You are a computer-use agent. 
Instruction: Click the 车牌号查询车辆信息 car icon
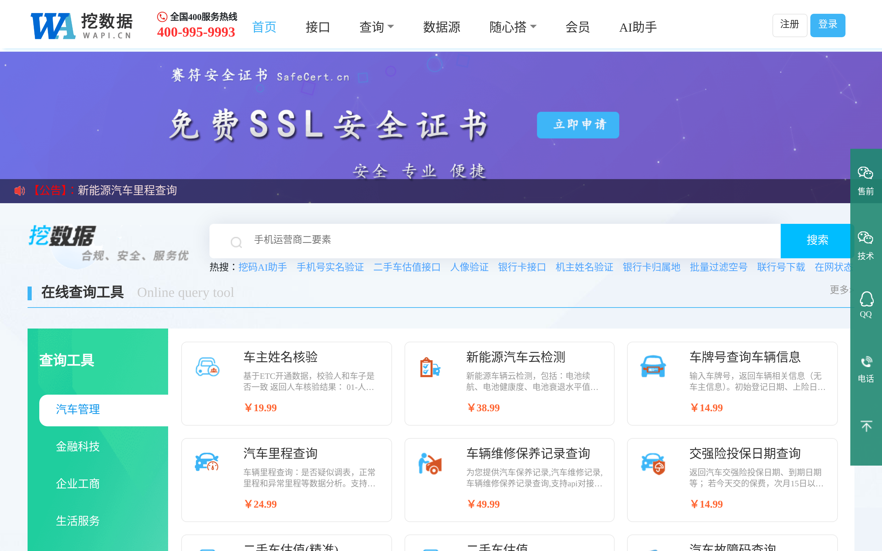(653, 366)
